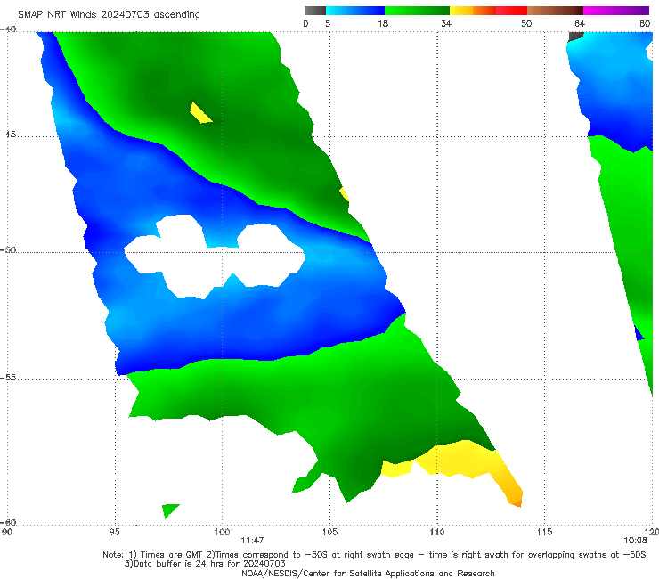Click the color bar label '64'

coord(580,23)
